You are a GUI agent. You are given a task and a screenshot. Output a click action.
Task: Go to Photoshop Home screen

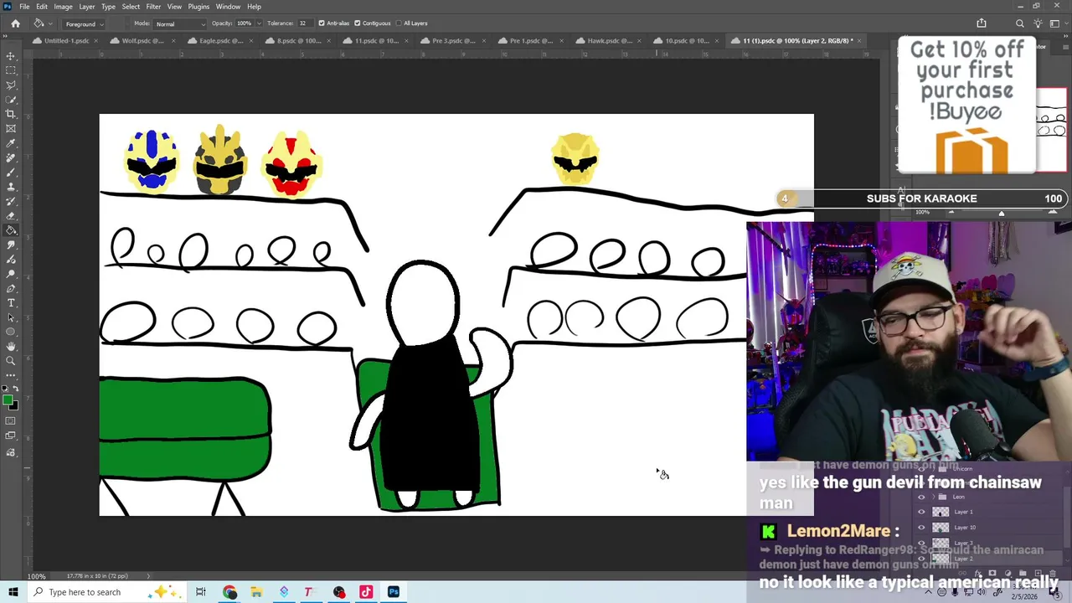coord(15,23)
